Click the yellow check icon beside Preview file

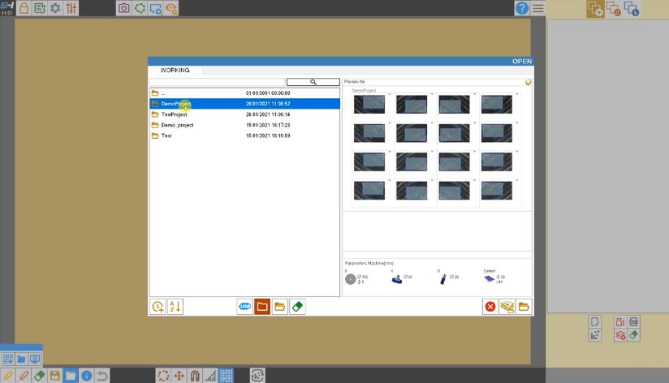tap(529, 82)
